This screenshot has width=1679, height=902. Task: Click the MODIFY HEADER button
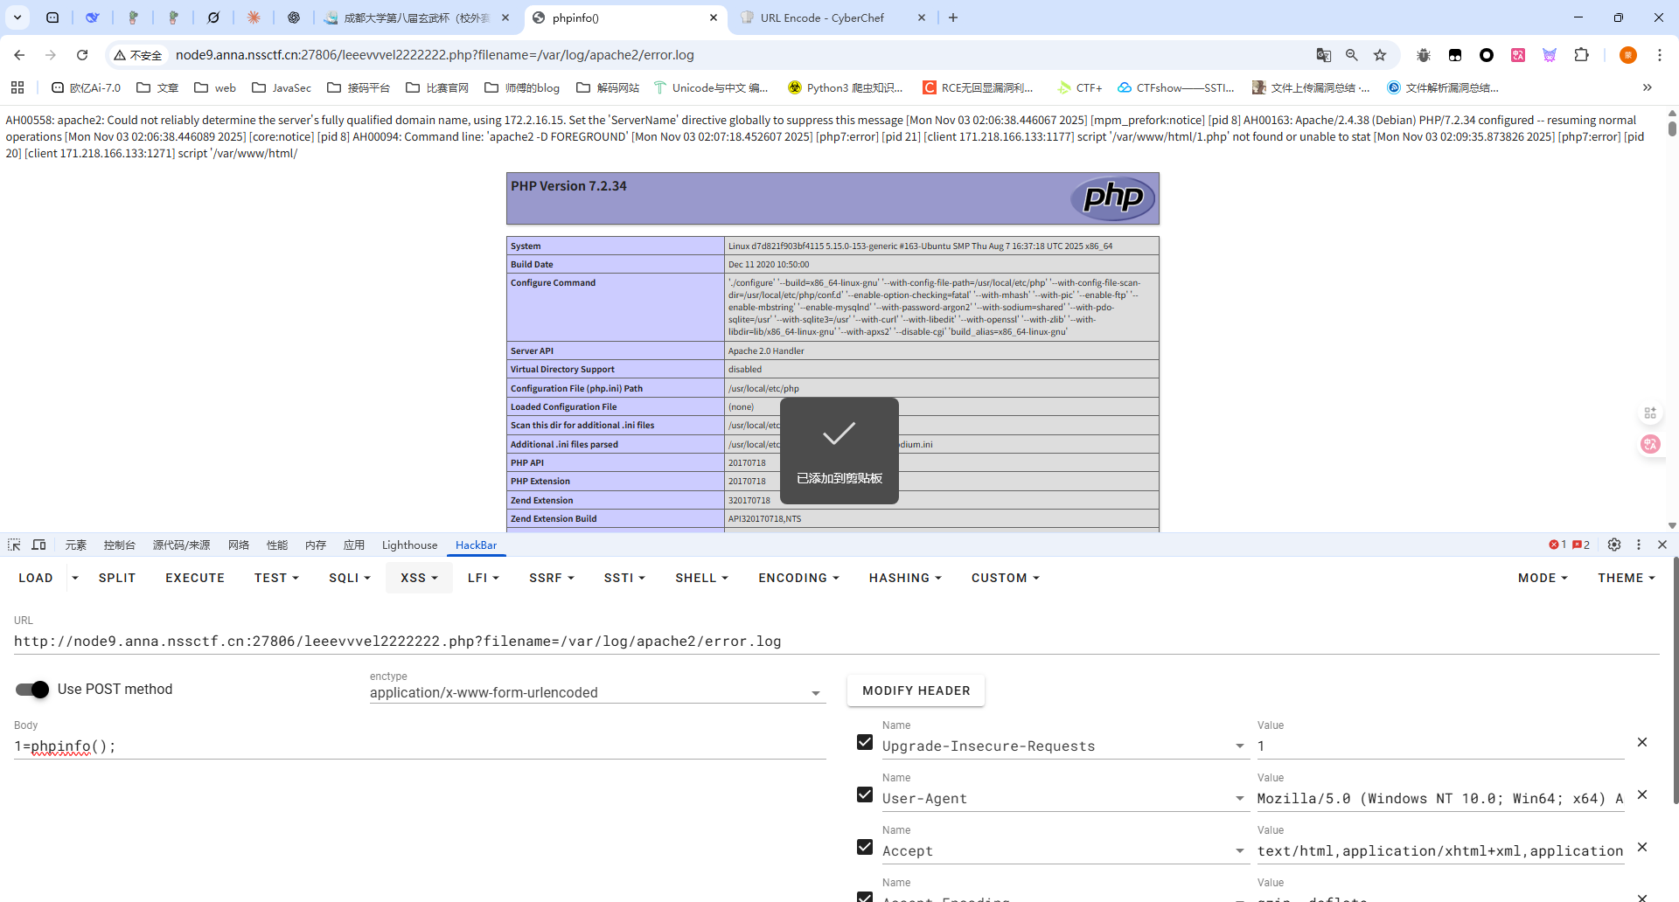[916, 690]
